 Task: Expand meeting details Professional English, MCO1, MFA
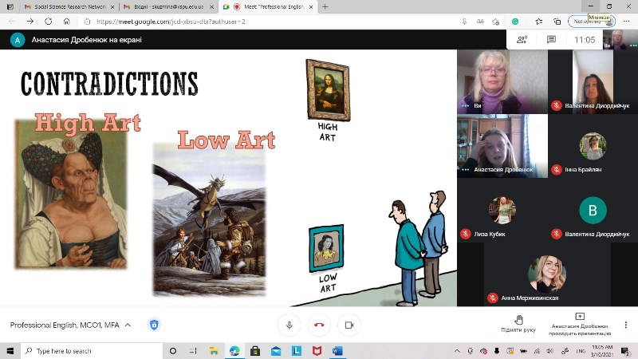click(70, 325)
